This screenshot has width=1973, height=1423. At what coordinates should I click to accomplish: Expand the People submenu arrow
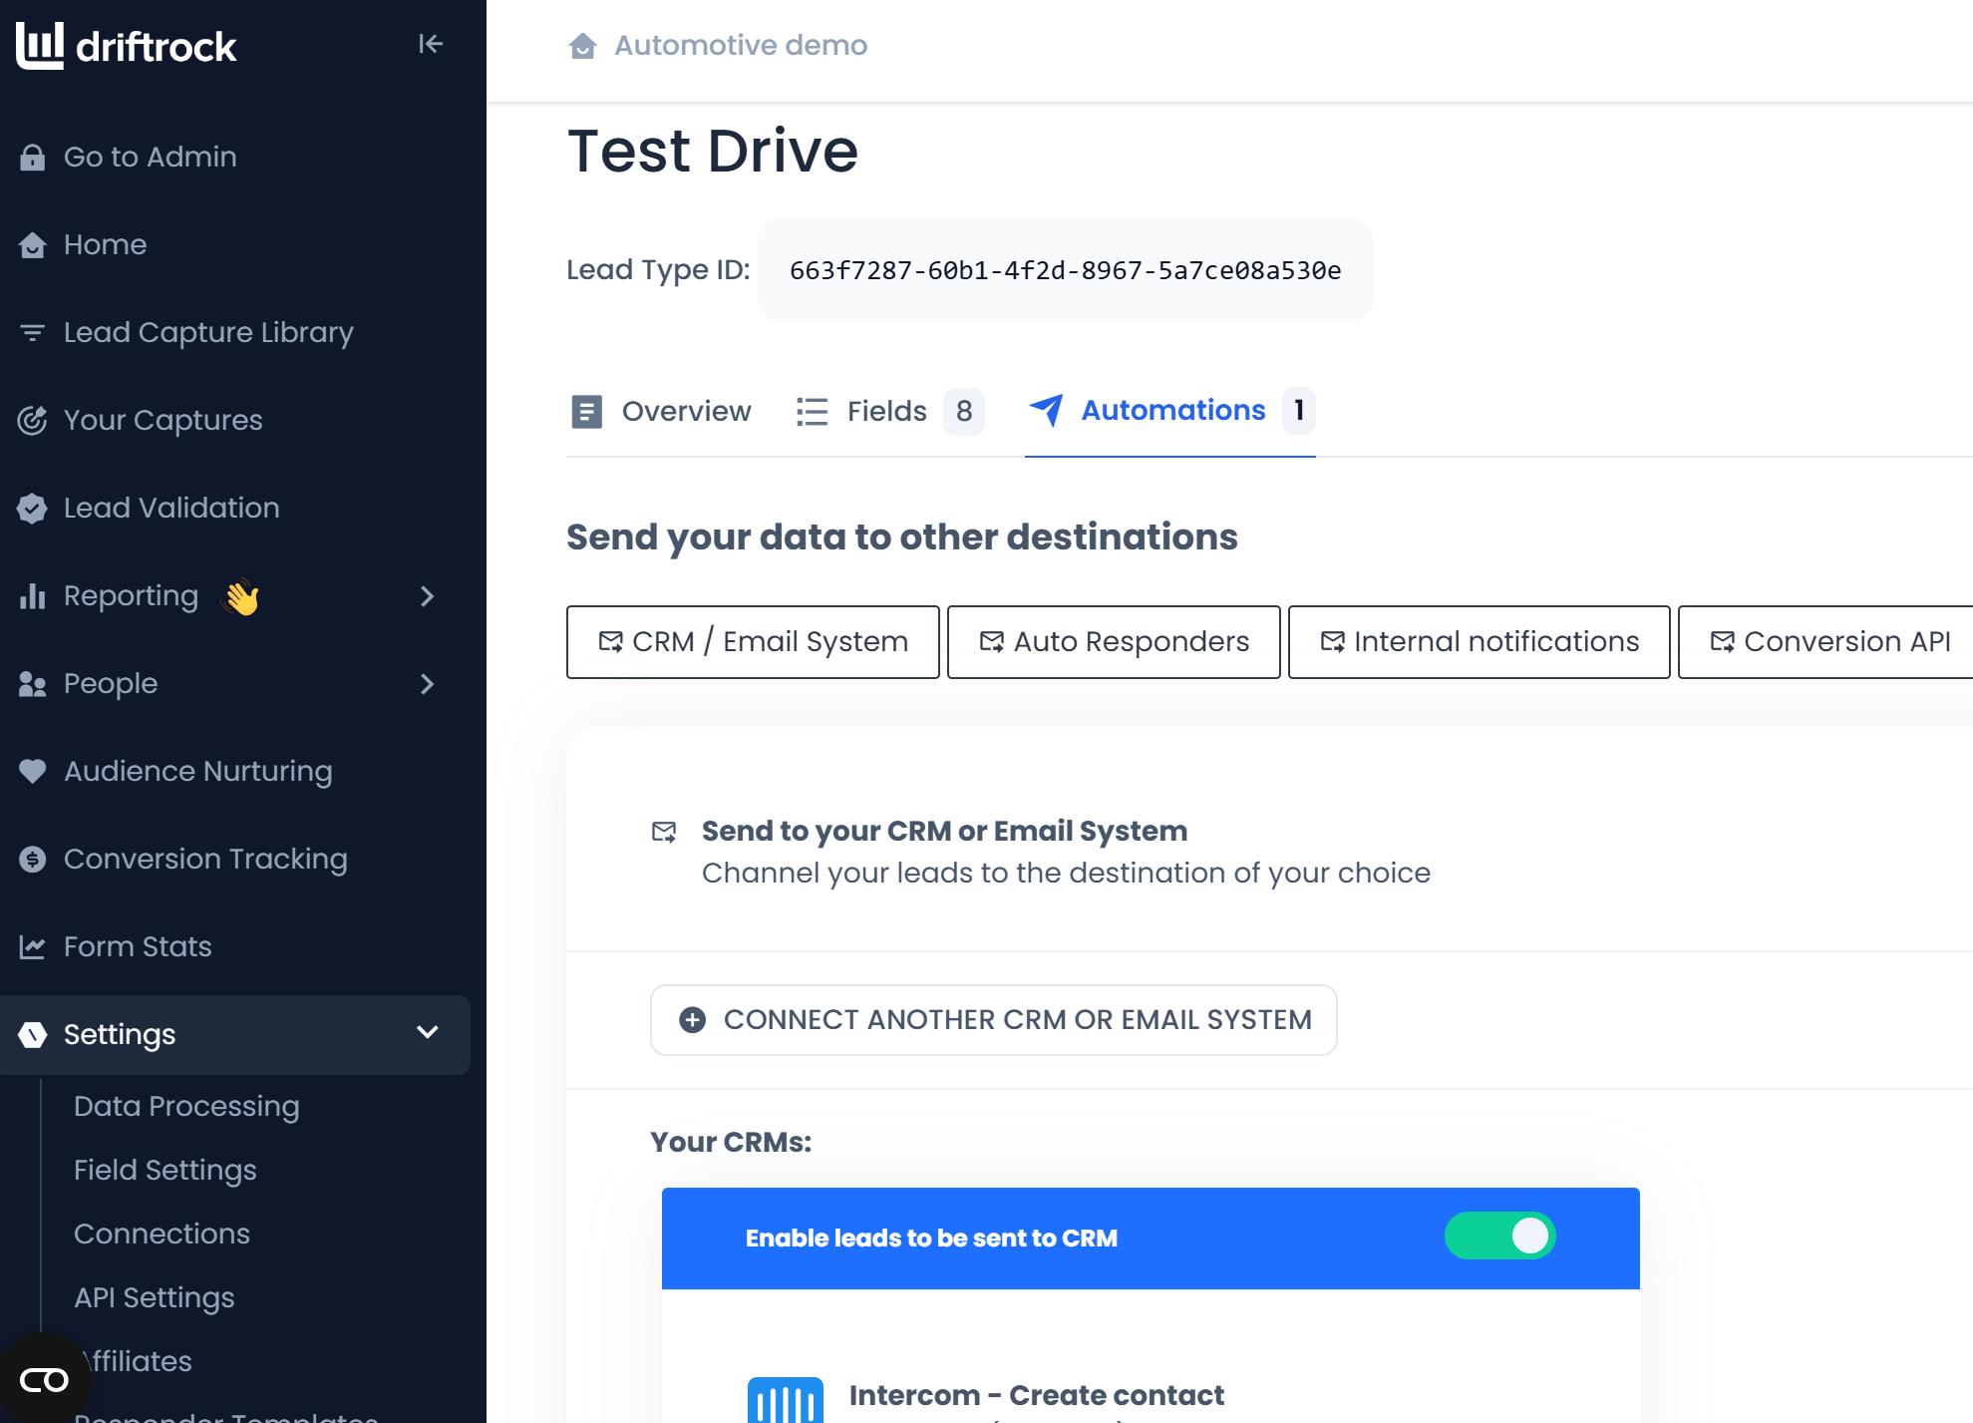click(427, 684)
